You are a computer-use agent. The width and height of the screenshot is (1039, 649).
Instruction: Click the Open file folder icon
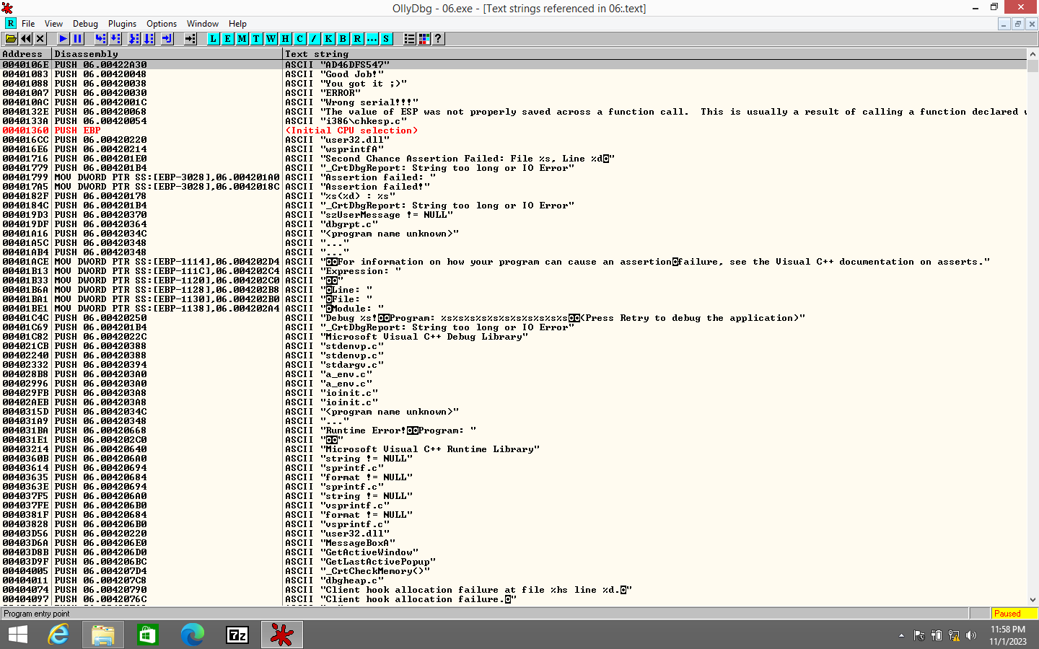[12, 39]
